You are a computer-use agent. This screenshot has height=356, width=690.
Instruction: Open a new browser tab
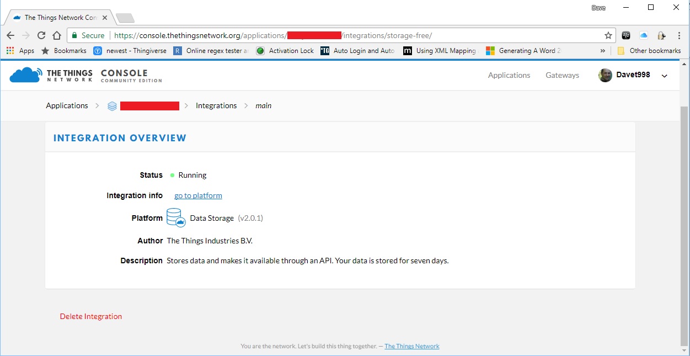[x=125, y=18]
